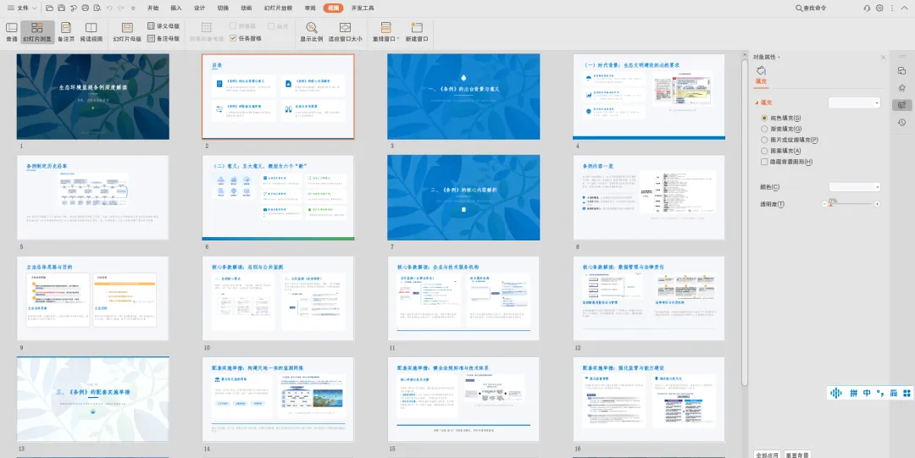Screen dimensions: 915x458
Task: Select 图片或纹理填充(P) radio
Action: pos(764,140)
